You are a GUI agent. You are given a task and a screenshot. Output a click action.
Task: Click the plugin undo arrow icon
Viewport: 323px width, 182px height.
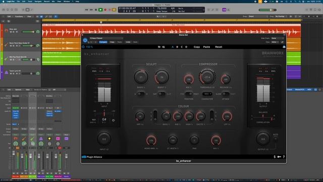[159, 47]
